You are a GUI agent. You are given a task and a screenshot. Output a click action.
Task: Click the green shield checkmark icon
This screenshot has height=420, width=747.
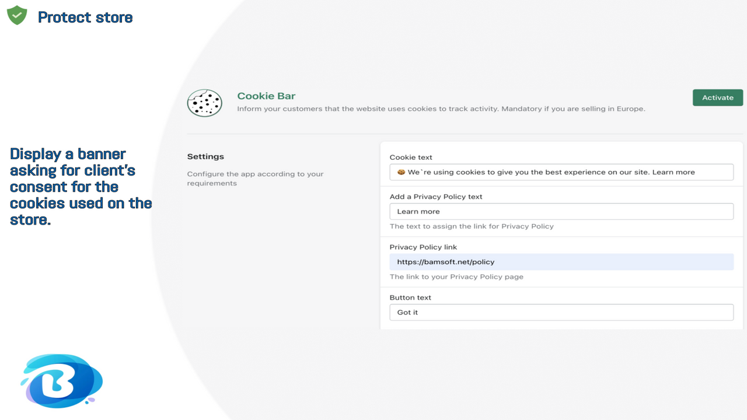coord(17,15)
